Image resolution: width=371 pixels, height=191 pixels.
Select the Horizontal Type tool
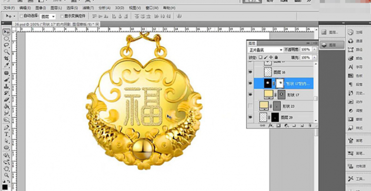tap(7, 134)
